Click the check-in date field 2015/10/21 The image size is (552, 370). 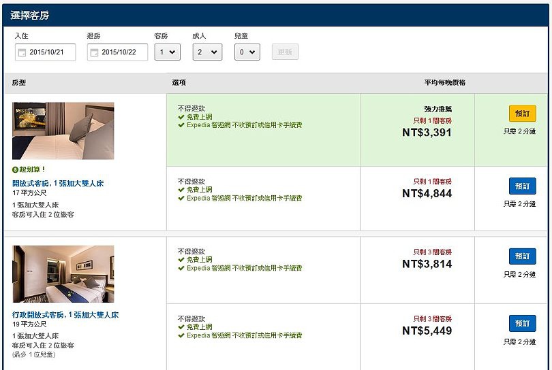45,52
